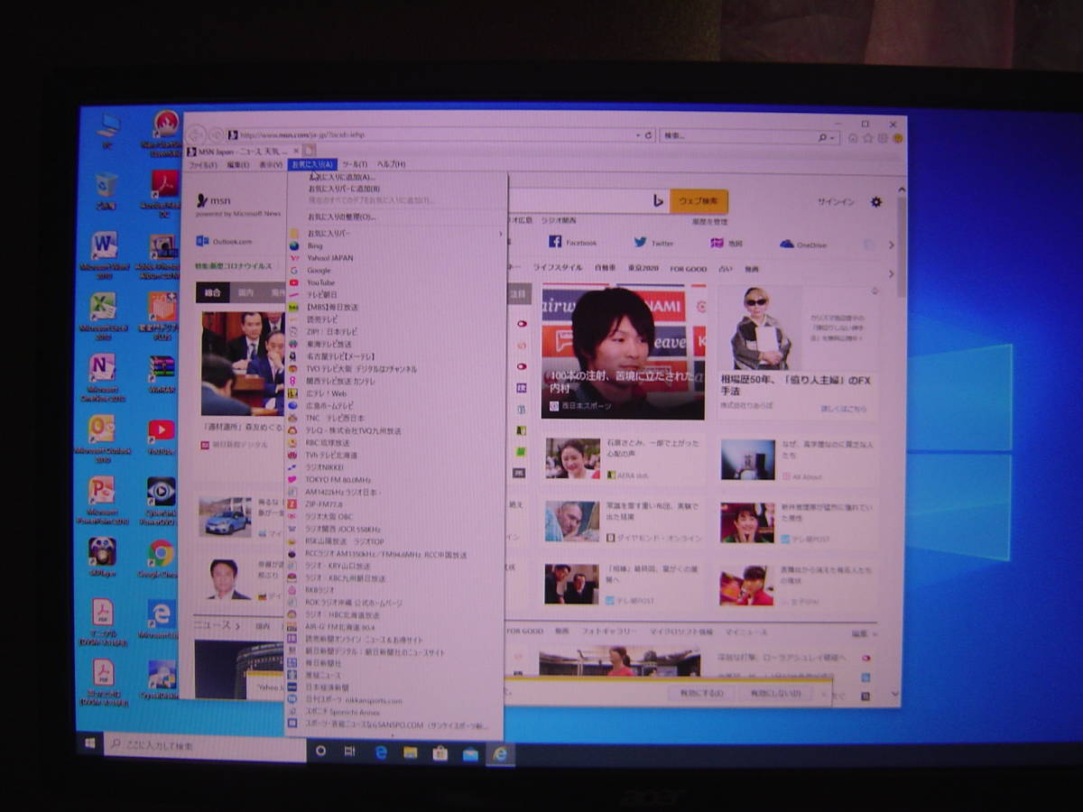Click 有効にする(E) notification button
Viewport: 1083px width, 812px height.
point(701,693)
